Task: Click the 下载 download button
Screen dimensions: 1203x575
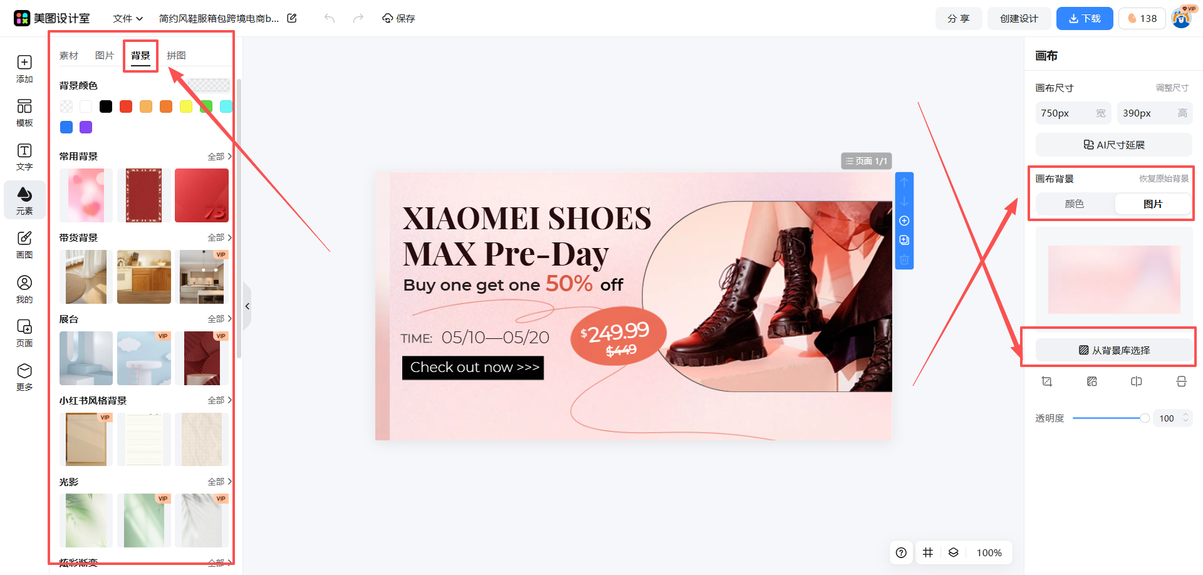Action: coord(1085,18)
